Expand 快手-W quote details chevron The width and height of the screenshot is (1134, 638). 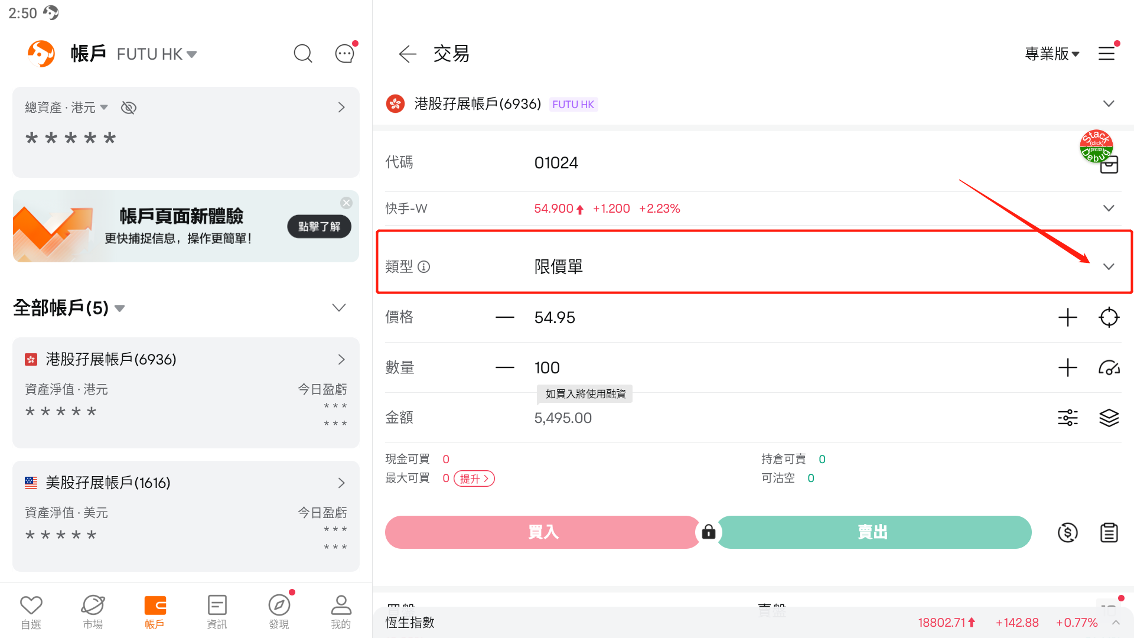pos(1109,209)
